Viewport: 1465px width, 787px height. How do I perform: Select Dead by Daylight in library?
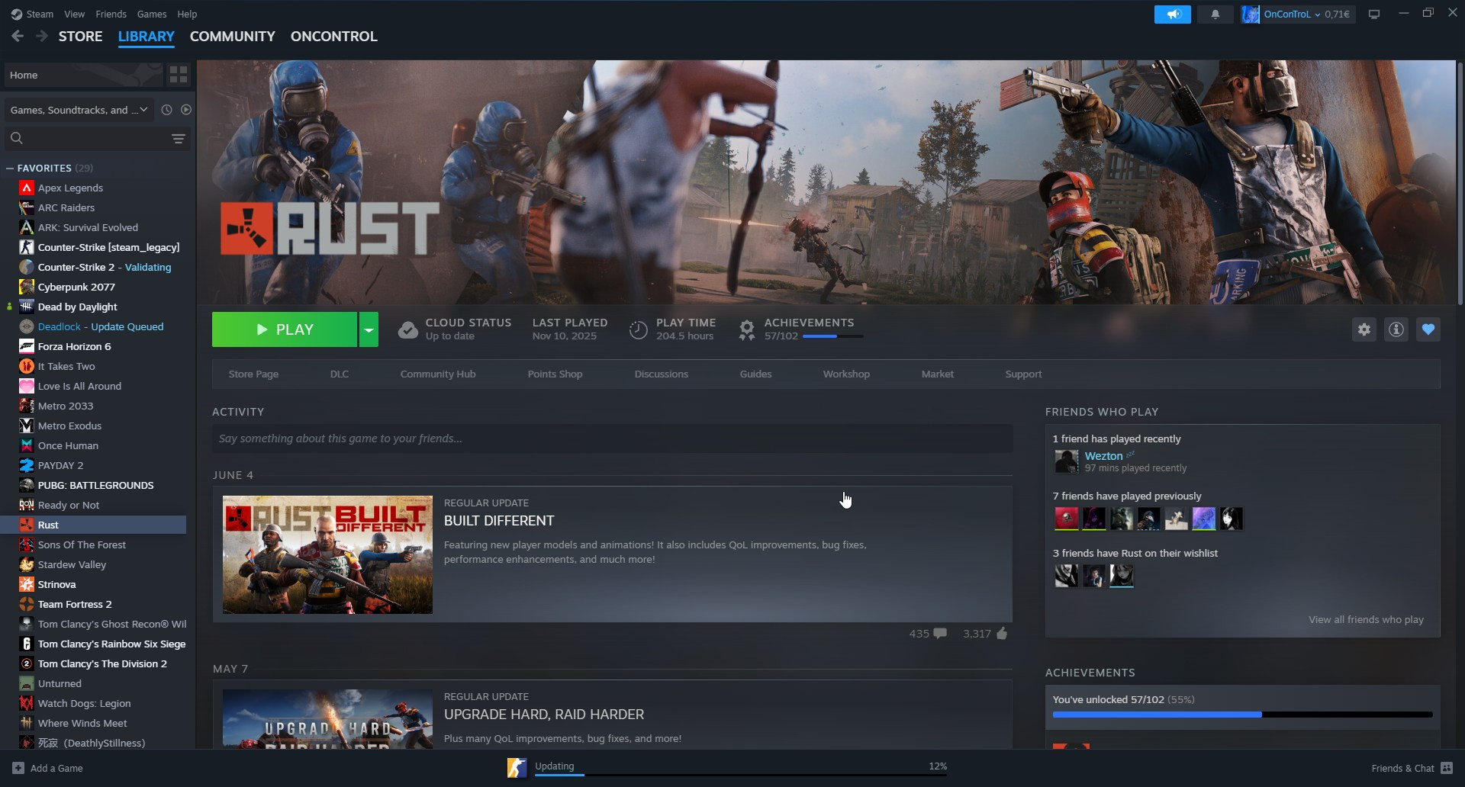77,307
